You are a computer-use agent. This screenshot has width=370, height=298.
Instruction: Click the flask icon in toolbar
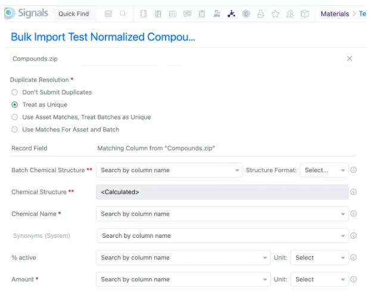(x=260, y=14)
